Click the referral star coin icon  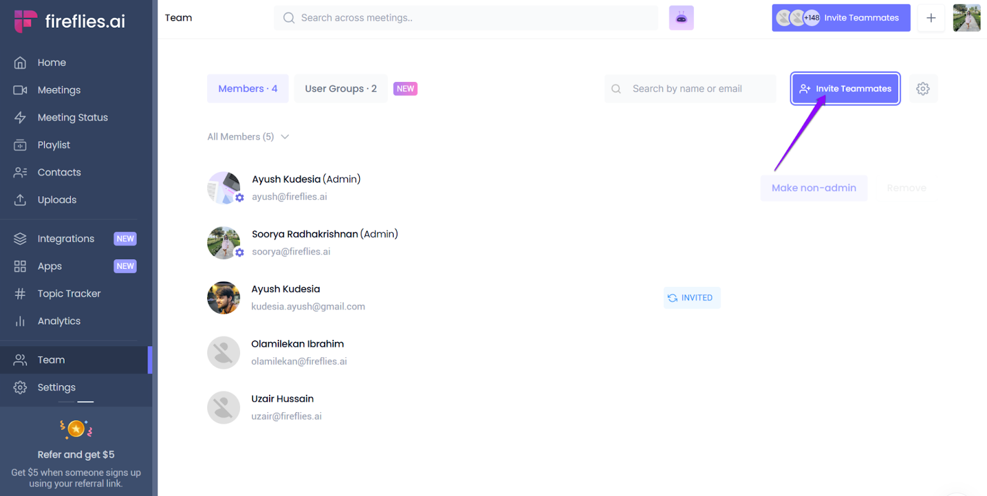click(x=76, y=429)
